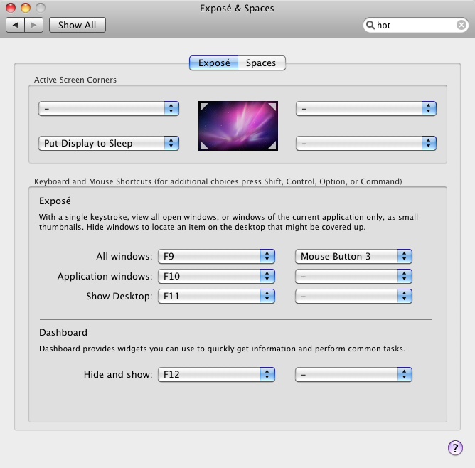This screenshot has width=475, height=468.
Task: Click the desktop preview thumbnail
Action: (x=238, y=126)
